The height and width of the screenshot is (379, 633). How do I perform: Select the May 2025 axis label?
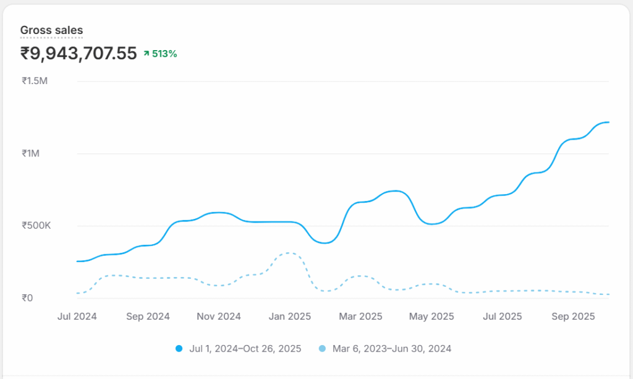pos(431,316)
